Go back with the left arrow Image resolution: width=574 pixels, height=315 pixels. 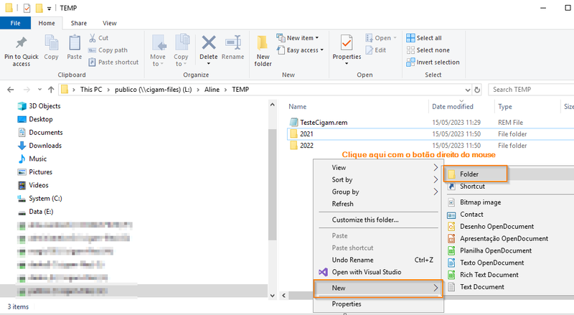(x=11, y=90)
